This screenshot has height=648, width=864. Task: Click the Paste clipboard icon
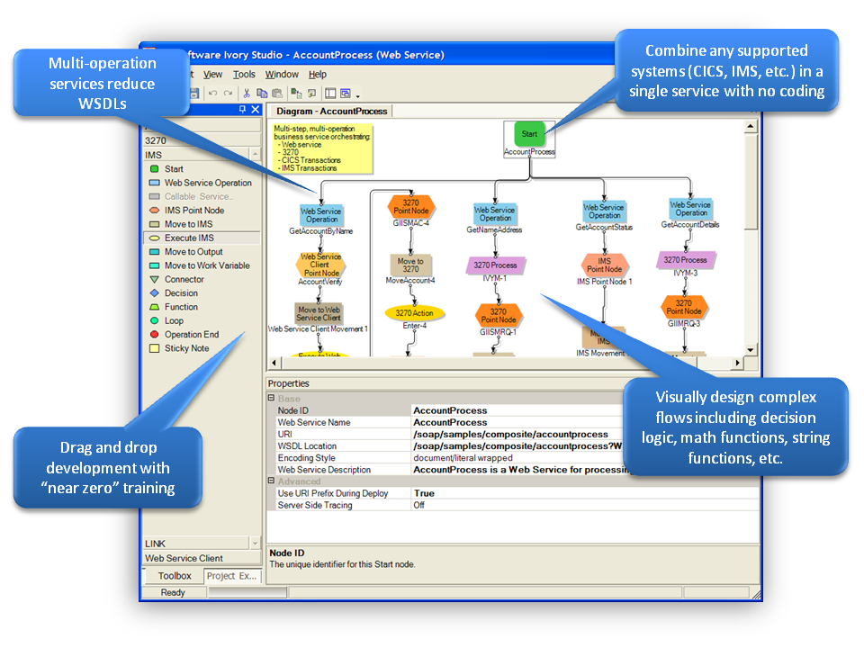277,94
